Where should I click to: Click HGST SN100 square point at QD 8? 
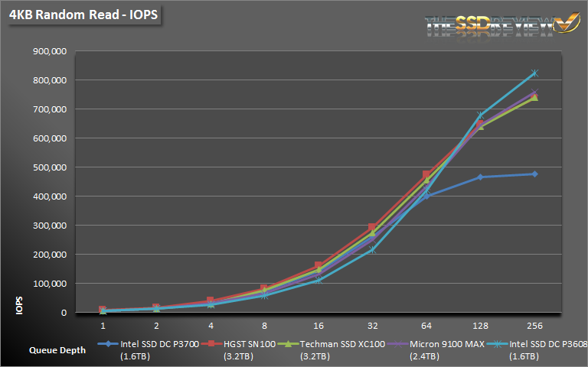[x=264, y=288]
